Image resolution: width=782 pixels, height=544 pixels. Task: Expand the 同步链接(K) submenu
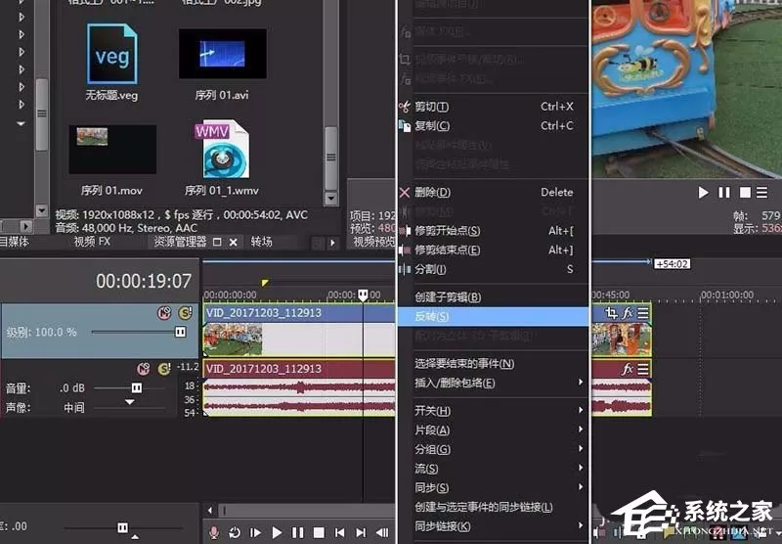point(494,526)
